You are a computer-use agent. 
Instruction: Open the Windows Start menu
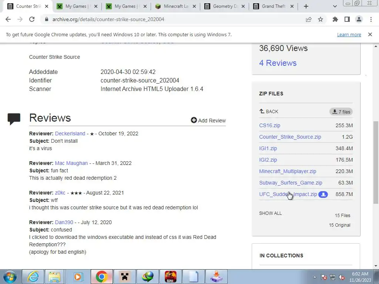(10, 277)
